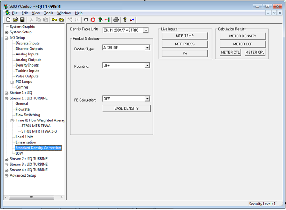Screen dimensions: 286x210
Task: Expand the PID Loops tree node
Action: (x=12, y=82)
